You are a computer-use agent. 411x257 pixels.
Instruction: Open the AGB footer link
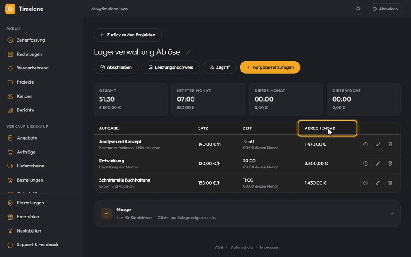point(219,247)
